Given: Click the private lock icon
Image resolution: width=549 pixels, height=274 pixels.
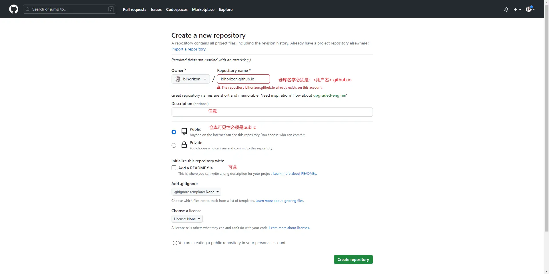Looking at the screenshot, I should 184,145.
